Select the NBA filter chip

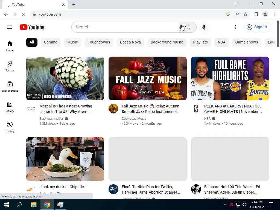pos(221,42)
